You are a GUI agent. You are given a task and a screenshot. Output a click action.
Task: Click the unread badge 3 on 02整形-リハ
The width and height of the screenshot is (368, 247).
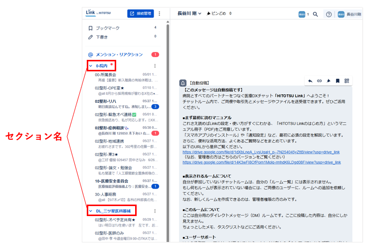point(155,107)
